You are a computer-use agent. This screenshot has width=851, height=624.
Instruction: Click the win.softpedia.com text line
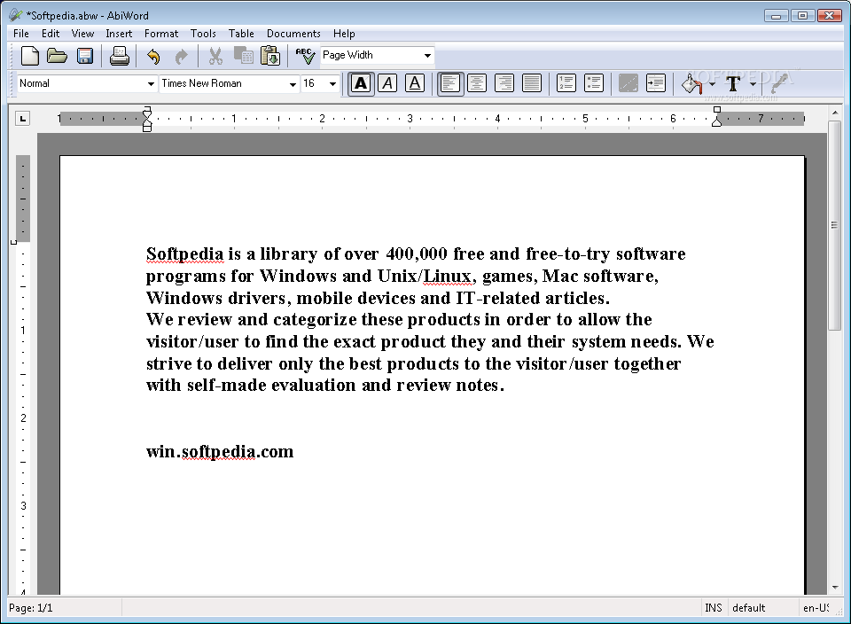click(x=220, y=451)
